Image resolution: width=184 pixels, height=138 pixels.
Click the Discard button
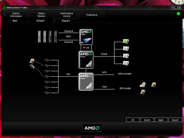tap(175, 120)
